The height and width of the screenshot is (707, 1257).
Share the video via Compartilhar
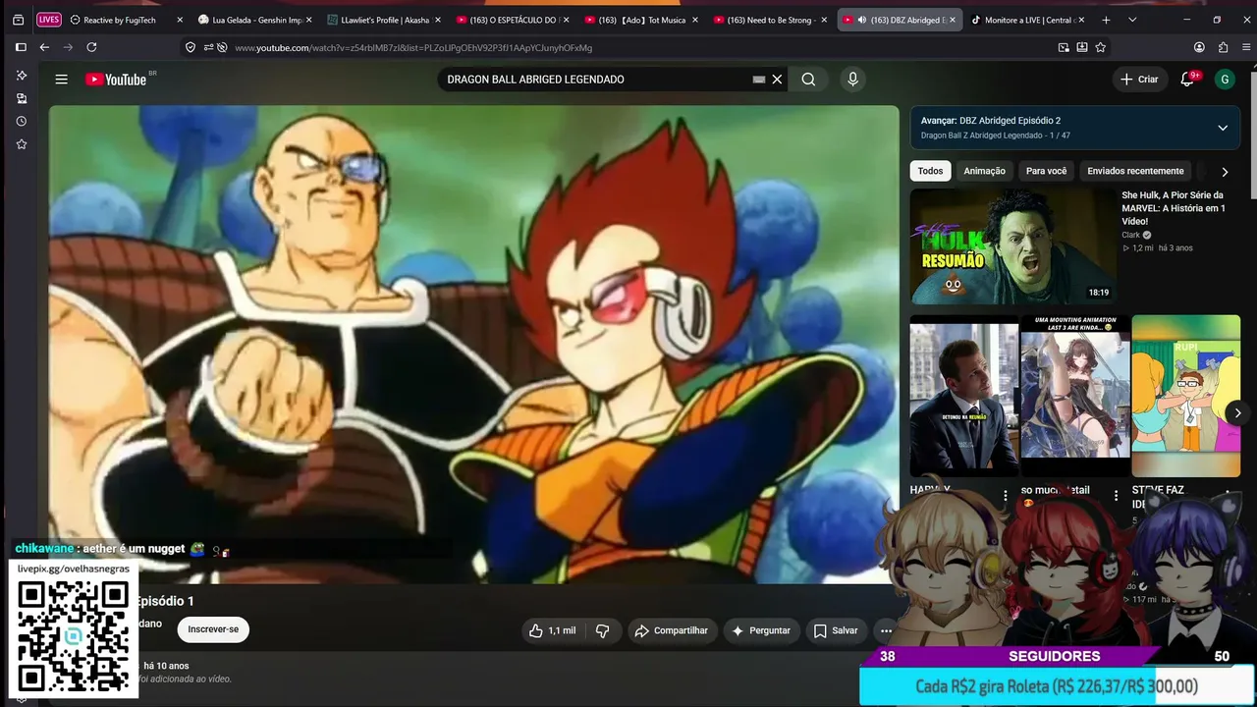point(672,630)
